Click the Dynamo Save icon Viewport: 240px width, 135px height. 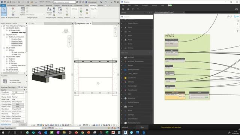click(x=133, y=9)
